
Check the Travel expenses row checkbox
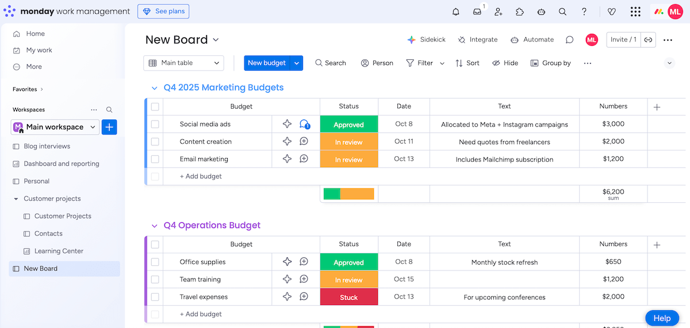[x=155, y=297]
